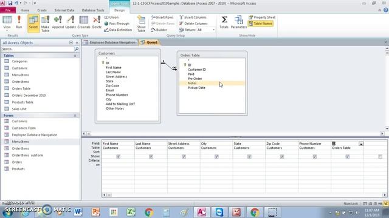Open the Products Table entry
The width and height of the screenshot is (389, 218).
point(22,102)
